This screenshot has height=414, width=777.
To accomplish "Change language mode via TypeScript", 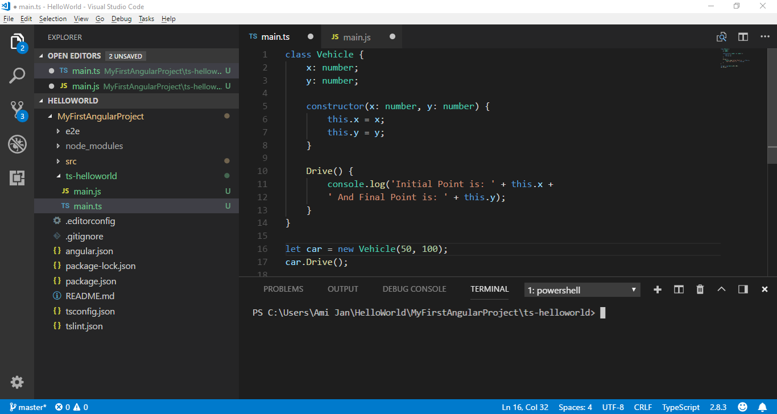I will tap(681, 407).
